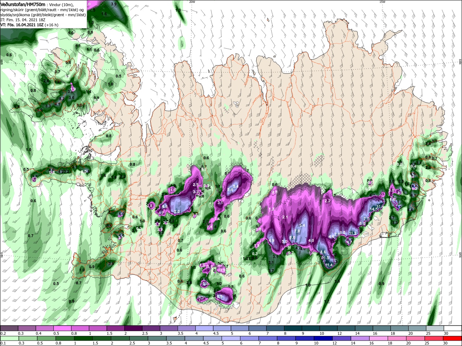Viewport: 462px width, 346px height.
Task: Click the 8.6 value on the map
Action: click(323, 252)
